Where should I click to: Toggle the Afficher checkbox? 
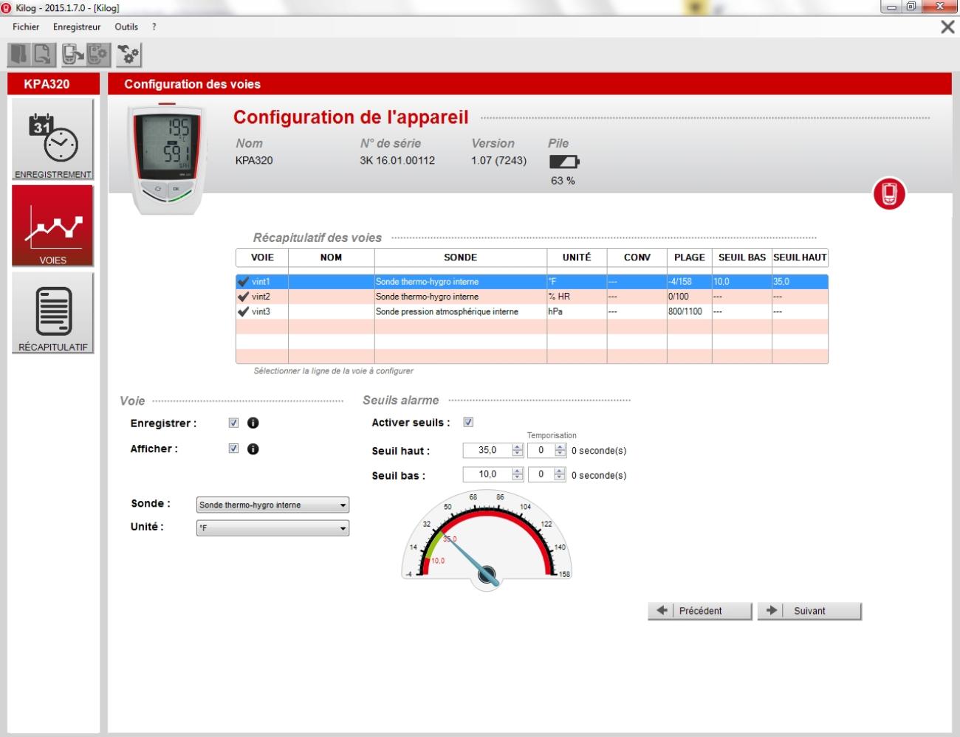(233, 449)
